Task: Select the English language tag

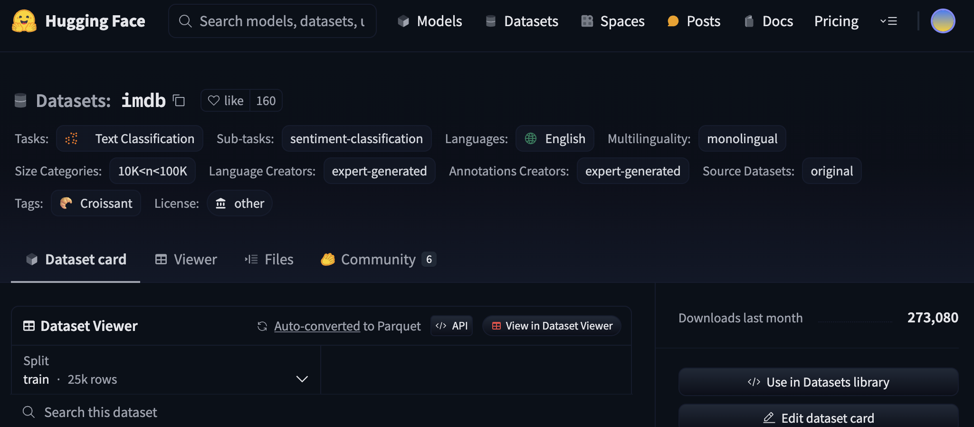Action: click(555, 138)
